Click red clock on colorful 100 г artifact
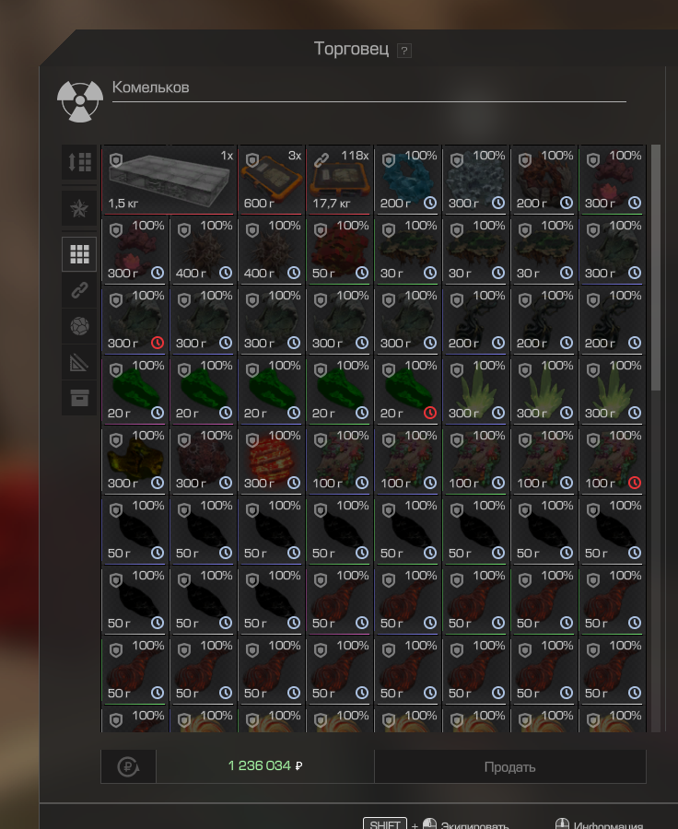 click(x=635, y=483)
